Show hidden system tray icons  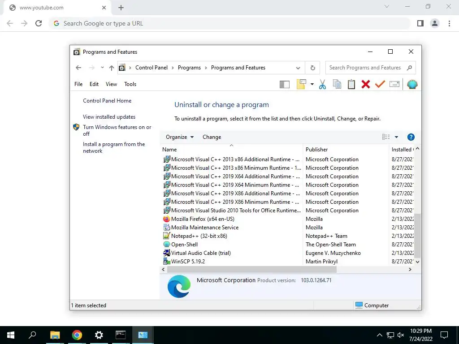pos(379,335)
